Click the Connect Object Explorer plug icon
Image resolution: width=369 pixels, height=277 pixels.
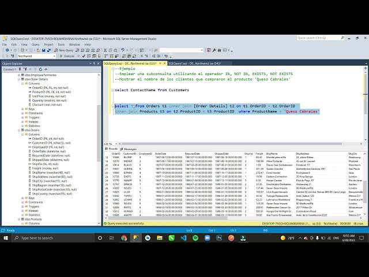[20, 69]
